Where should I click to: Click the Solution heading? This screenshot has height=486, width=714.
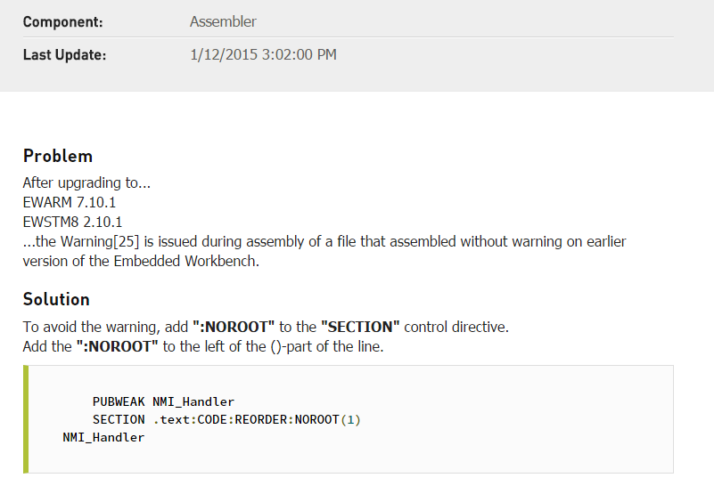(56, 299)
